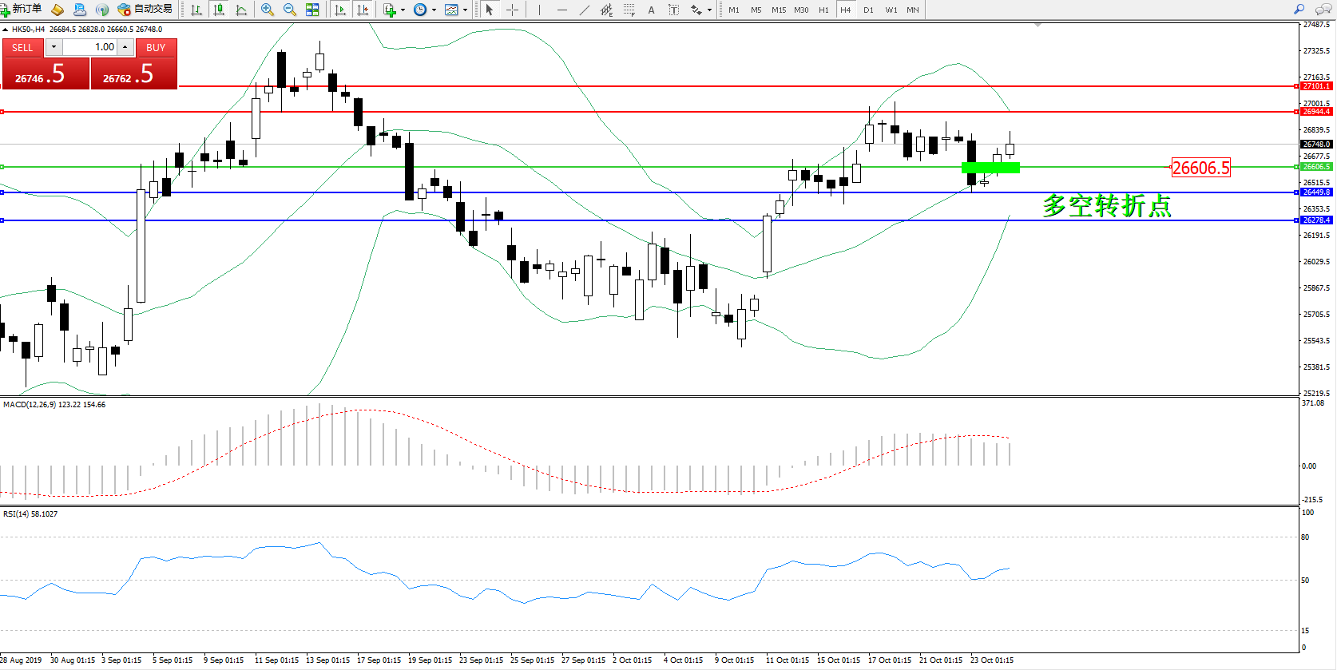Toggle the auto trading button
This screenshot has height=670, width=1337.
coord(145,10)
